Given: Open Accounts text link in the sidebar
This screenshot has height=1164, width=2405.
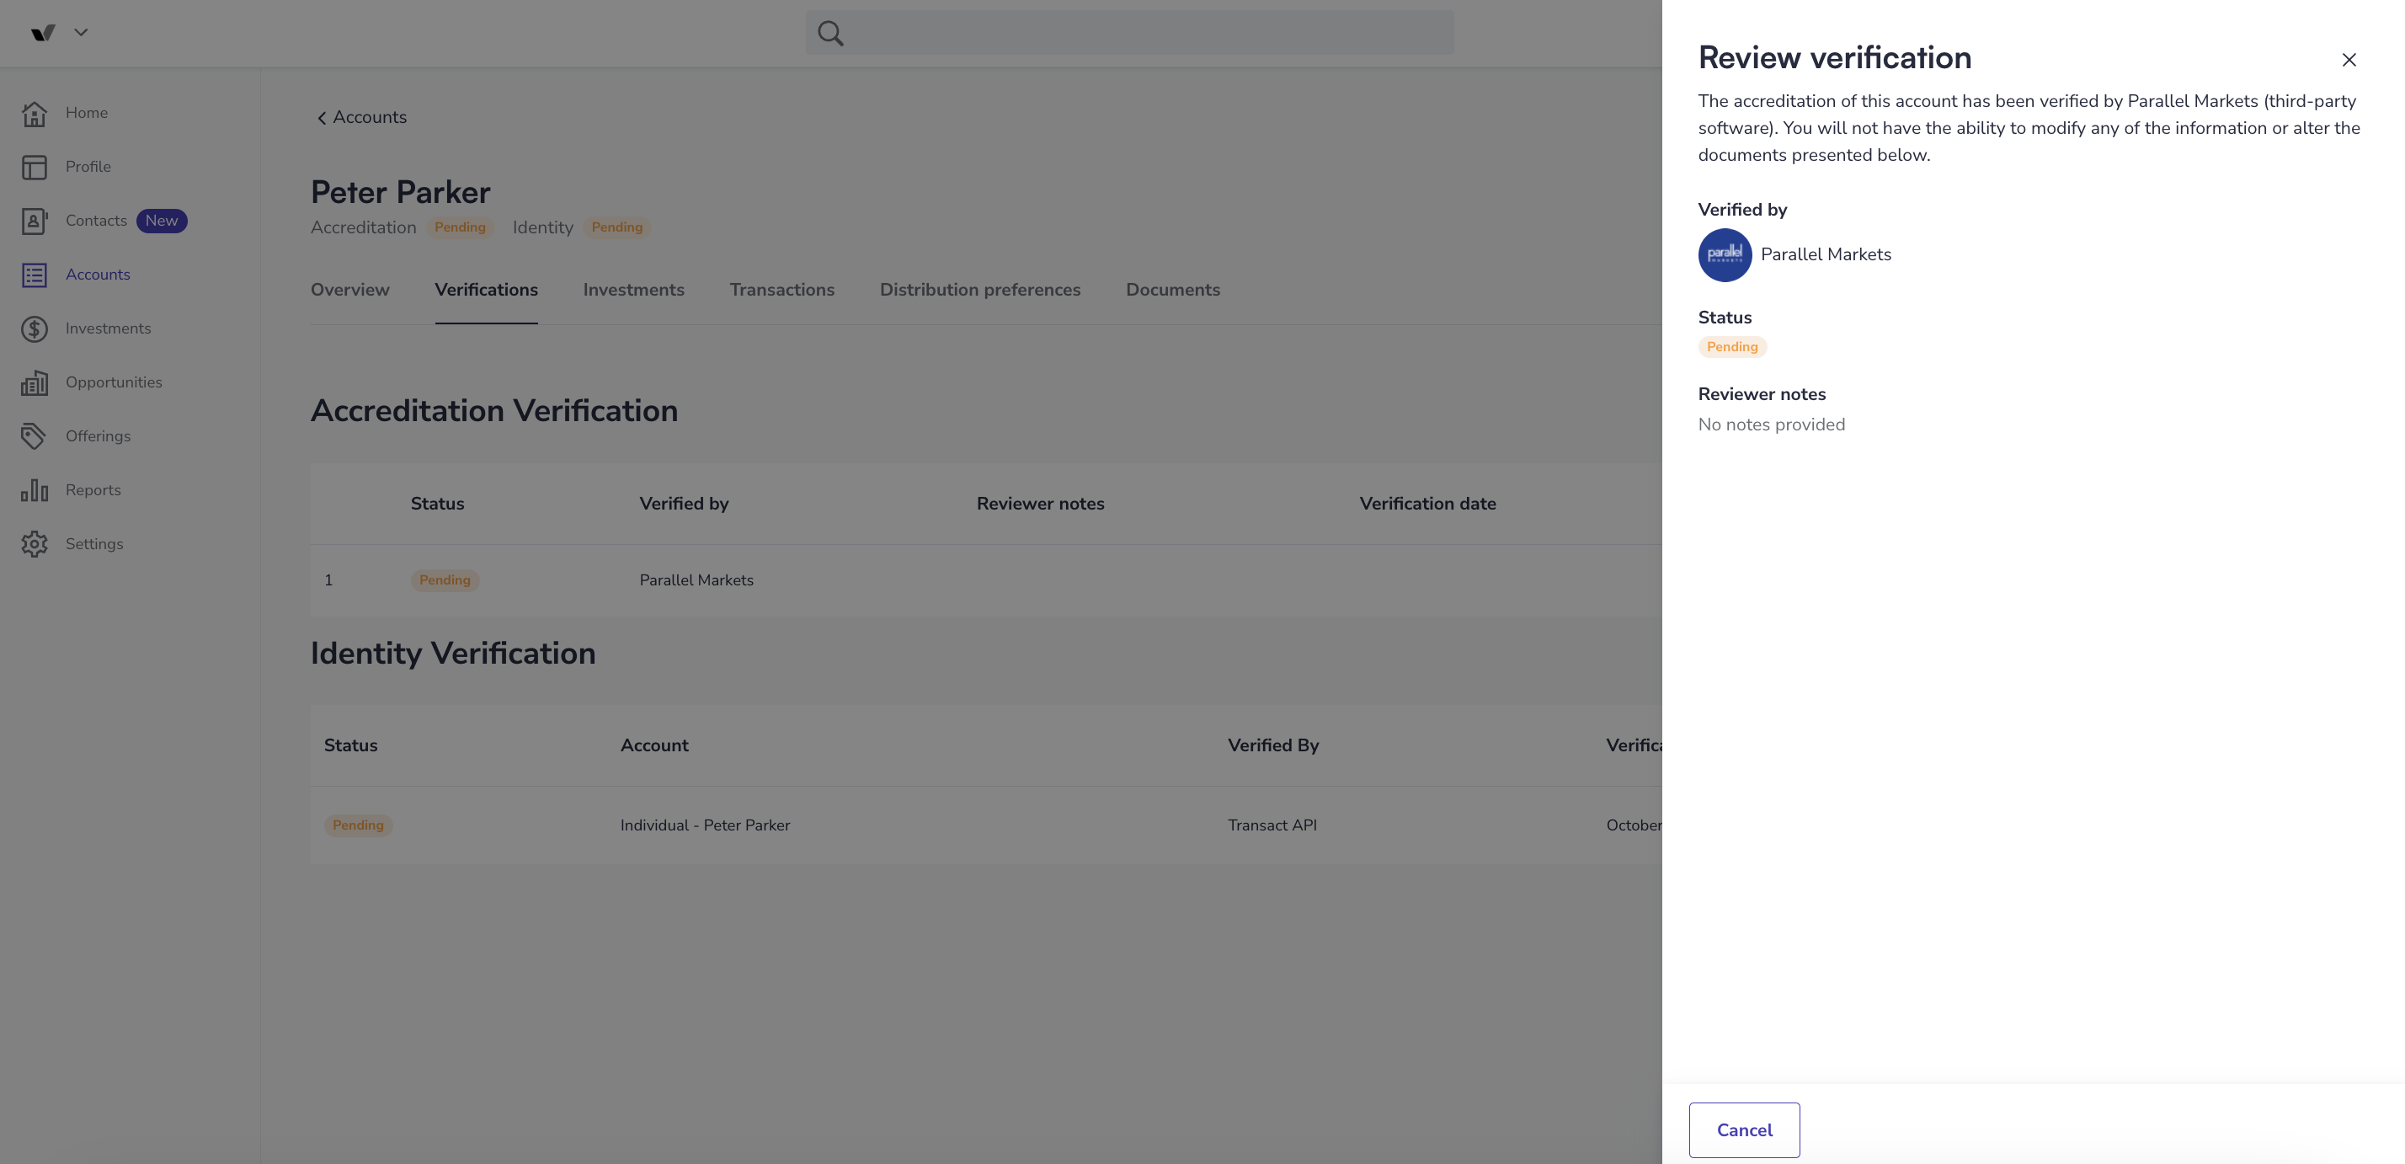Looking at the screenshot, I should [98, 275].
